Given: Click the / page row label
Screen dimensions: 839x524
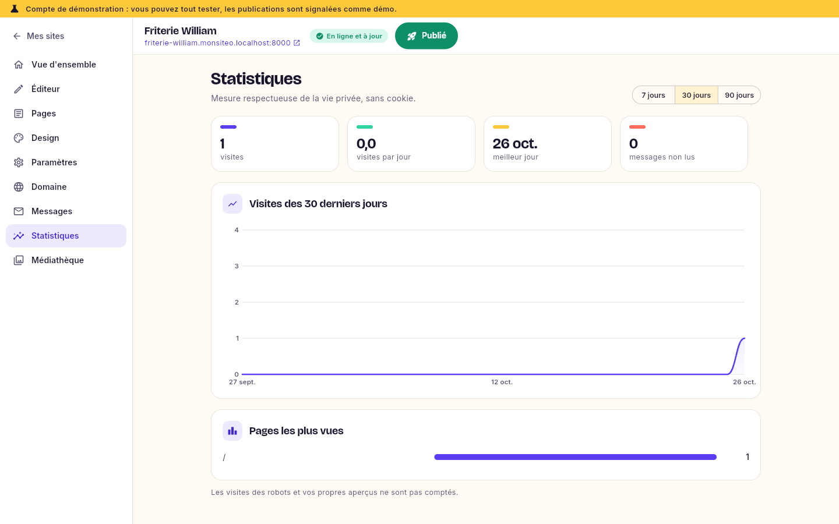Looking at the screenshot, I should tap(224, 458).
